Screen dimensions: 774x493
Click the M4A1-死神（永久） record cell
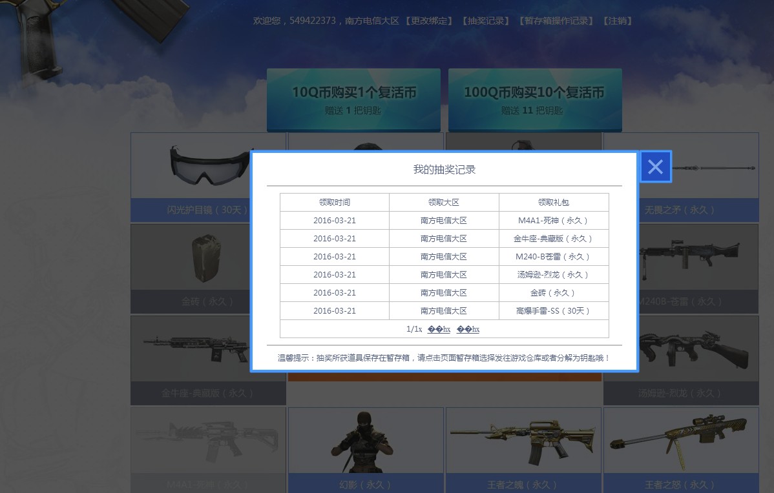tap(553, 221)
